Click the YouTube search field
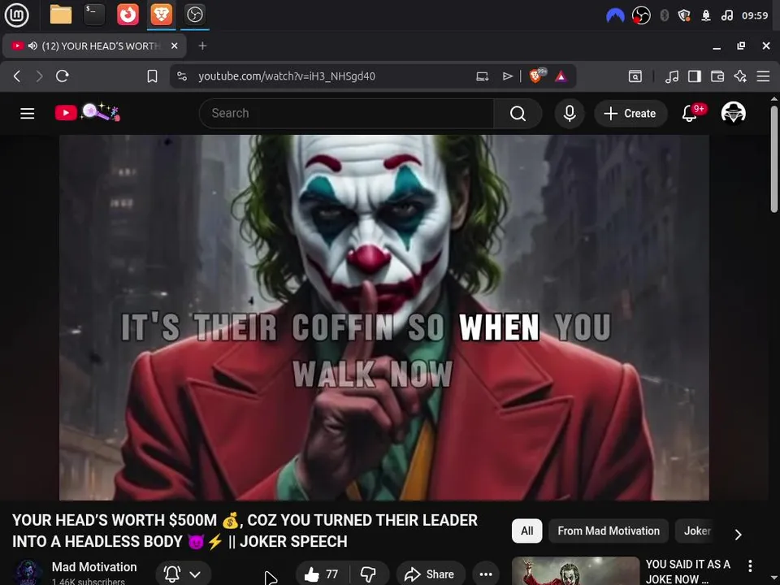This screenshot has height=585, width=780. coord(346,114)
